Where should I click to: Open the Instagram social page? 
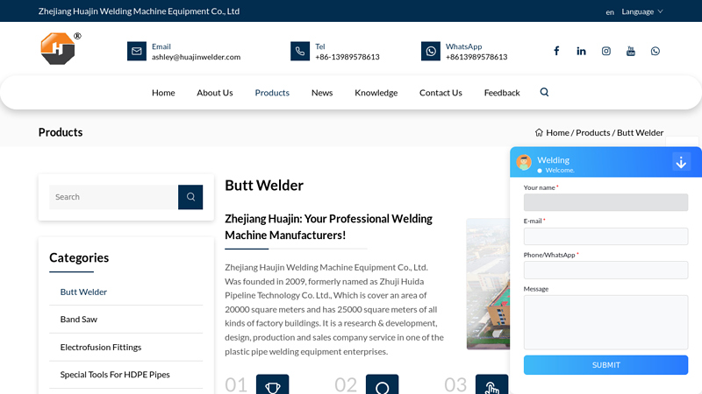tap(605, 51)
